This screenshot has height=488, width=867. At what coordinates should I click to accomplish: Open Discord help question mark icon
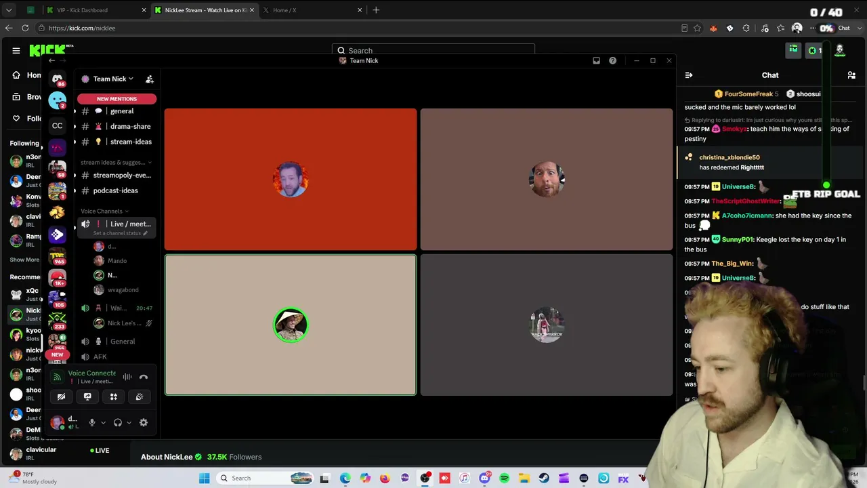(612, 60)
